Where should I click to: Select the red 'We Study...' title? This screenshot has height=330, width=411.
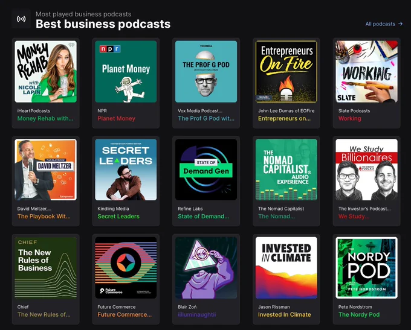(x=354, y=217)
